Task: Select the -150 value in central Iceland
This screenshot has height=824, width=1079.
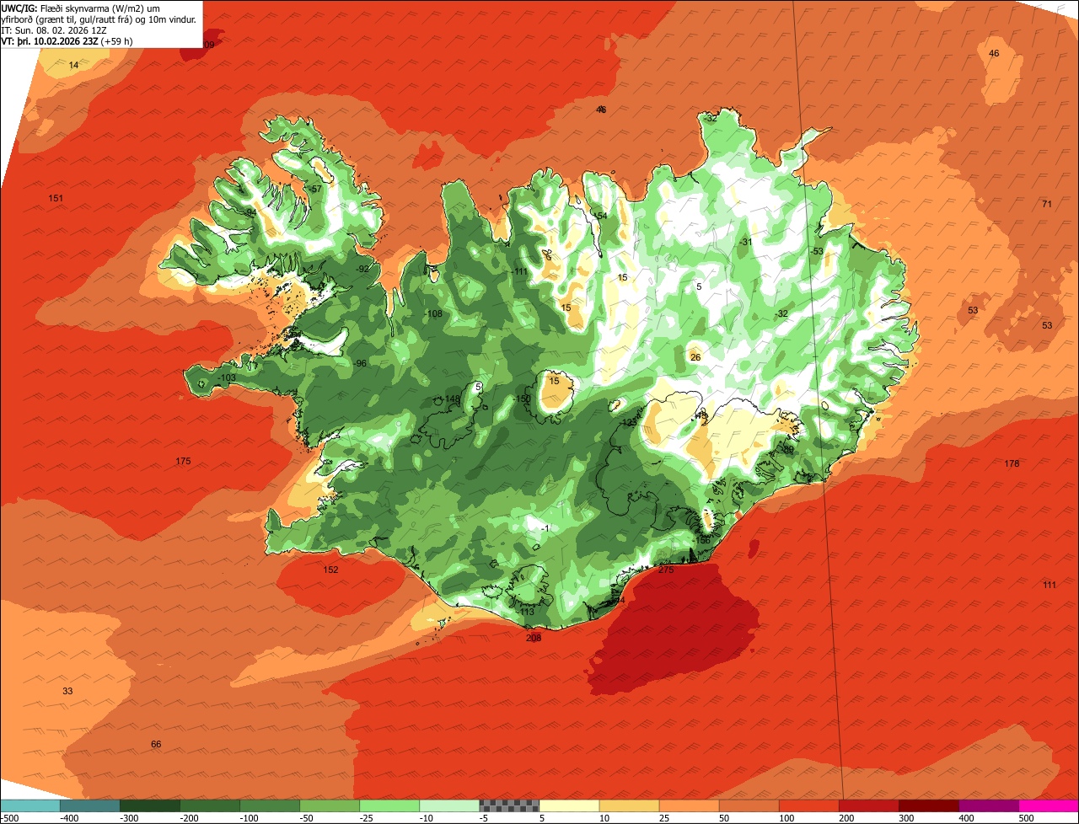Action: [x=522, y=399]
